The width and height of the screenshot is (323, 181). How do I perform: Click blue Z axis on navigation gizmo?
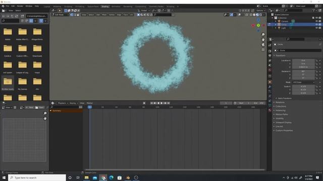point(258,20)
